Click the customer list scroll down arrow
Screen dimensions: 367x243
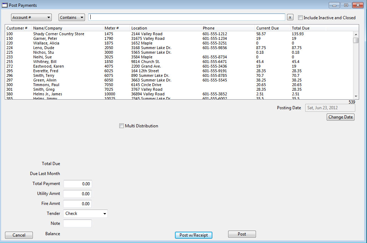[x=356, y=96]
